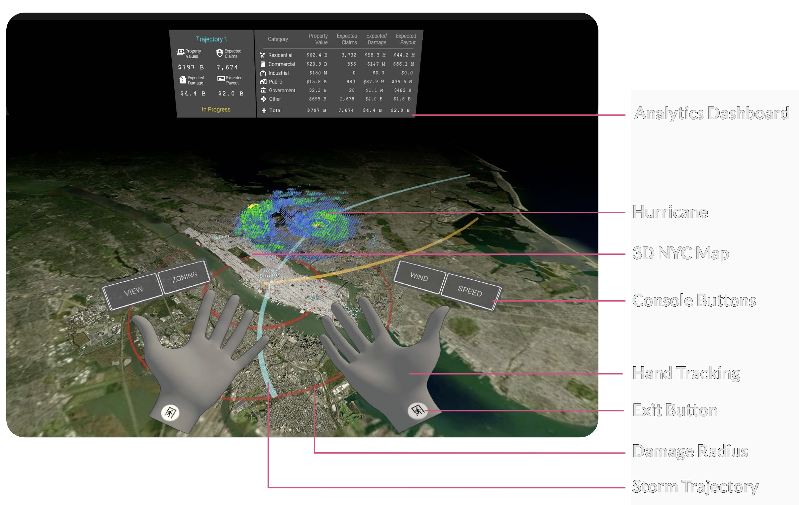Click the Residential category icon
The width and height of the screenshot is (799, 505).
point(263,55)
